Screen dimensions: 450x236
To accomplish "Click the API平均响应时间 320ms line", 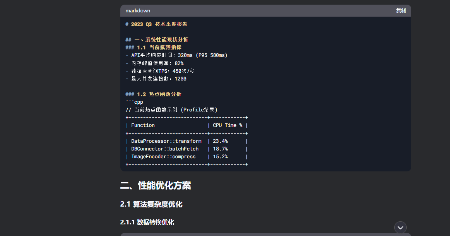I will pyautogui.click(x=176, y=55).
